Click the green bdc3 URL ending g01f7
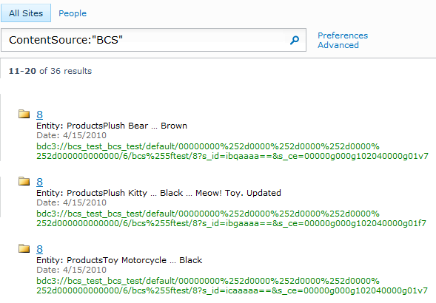Image resolution: width=436 pixels, height=303 pixels. (232, 218)
